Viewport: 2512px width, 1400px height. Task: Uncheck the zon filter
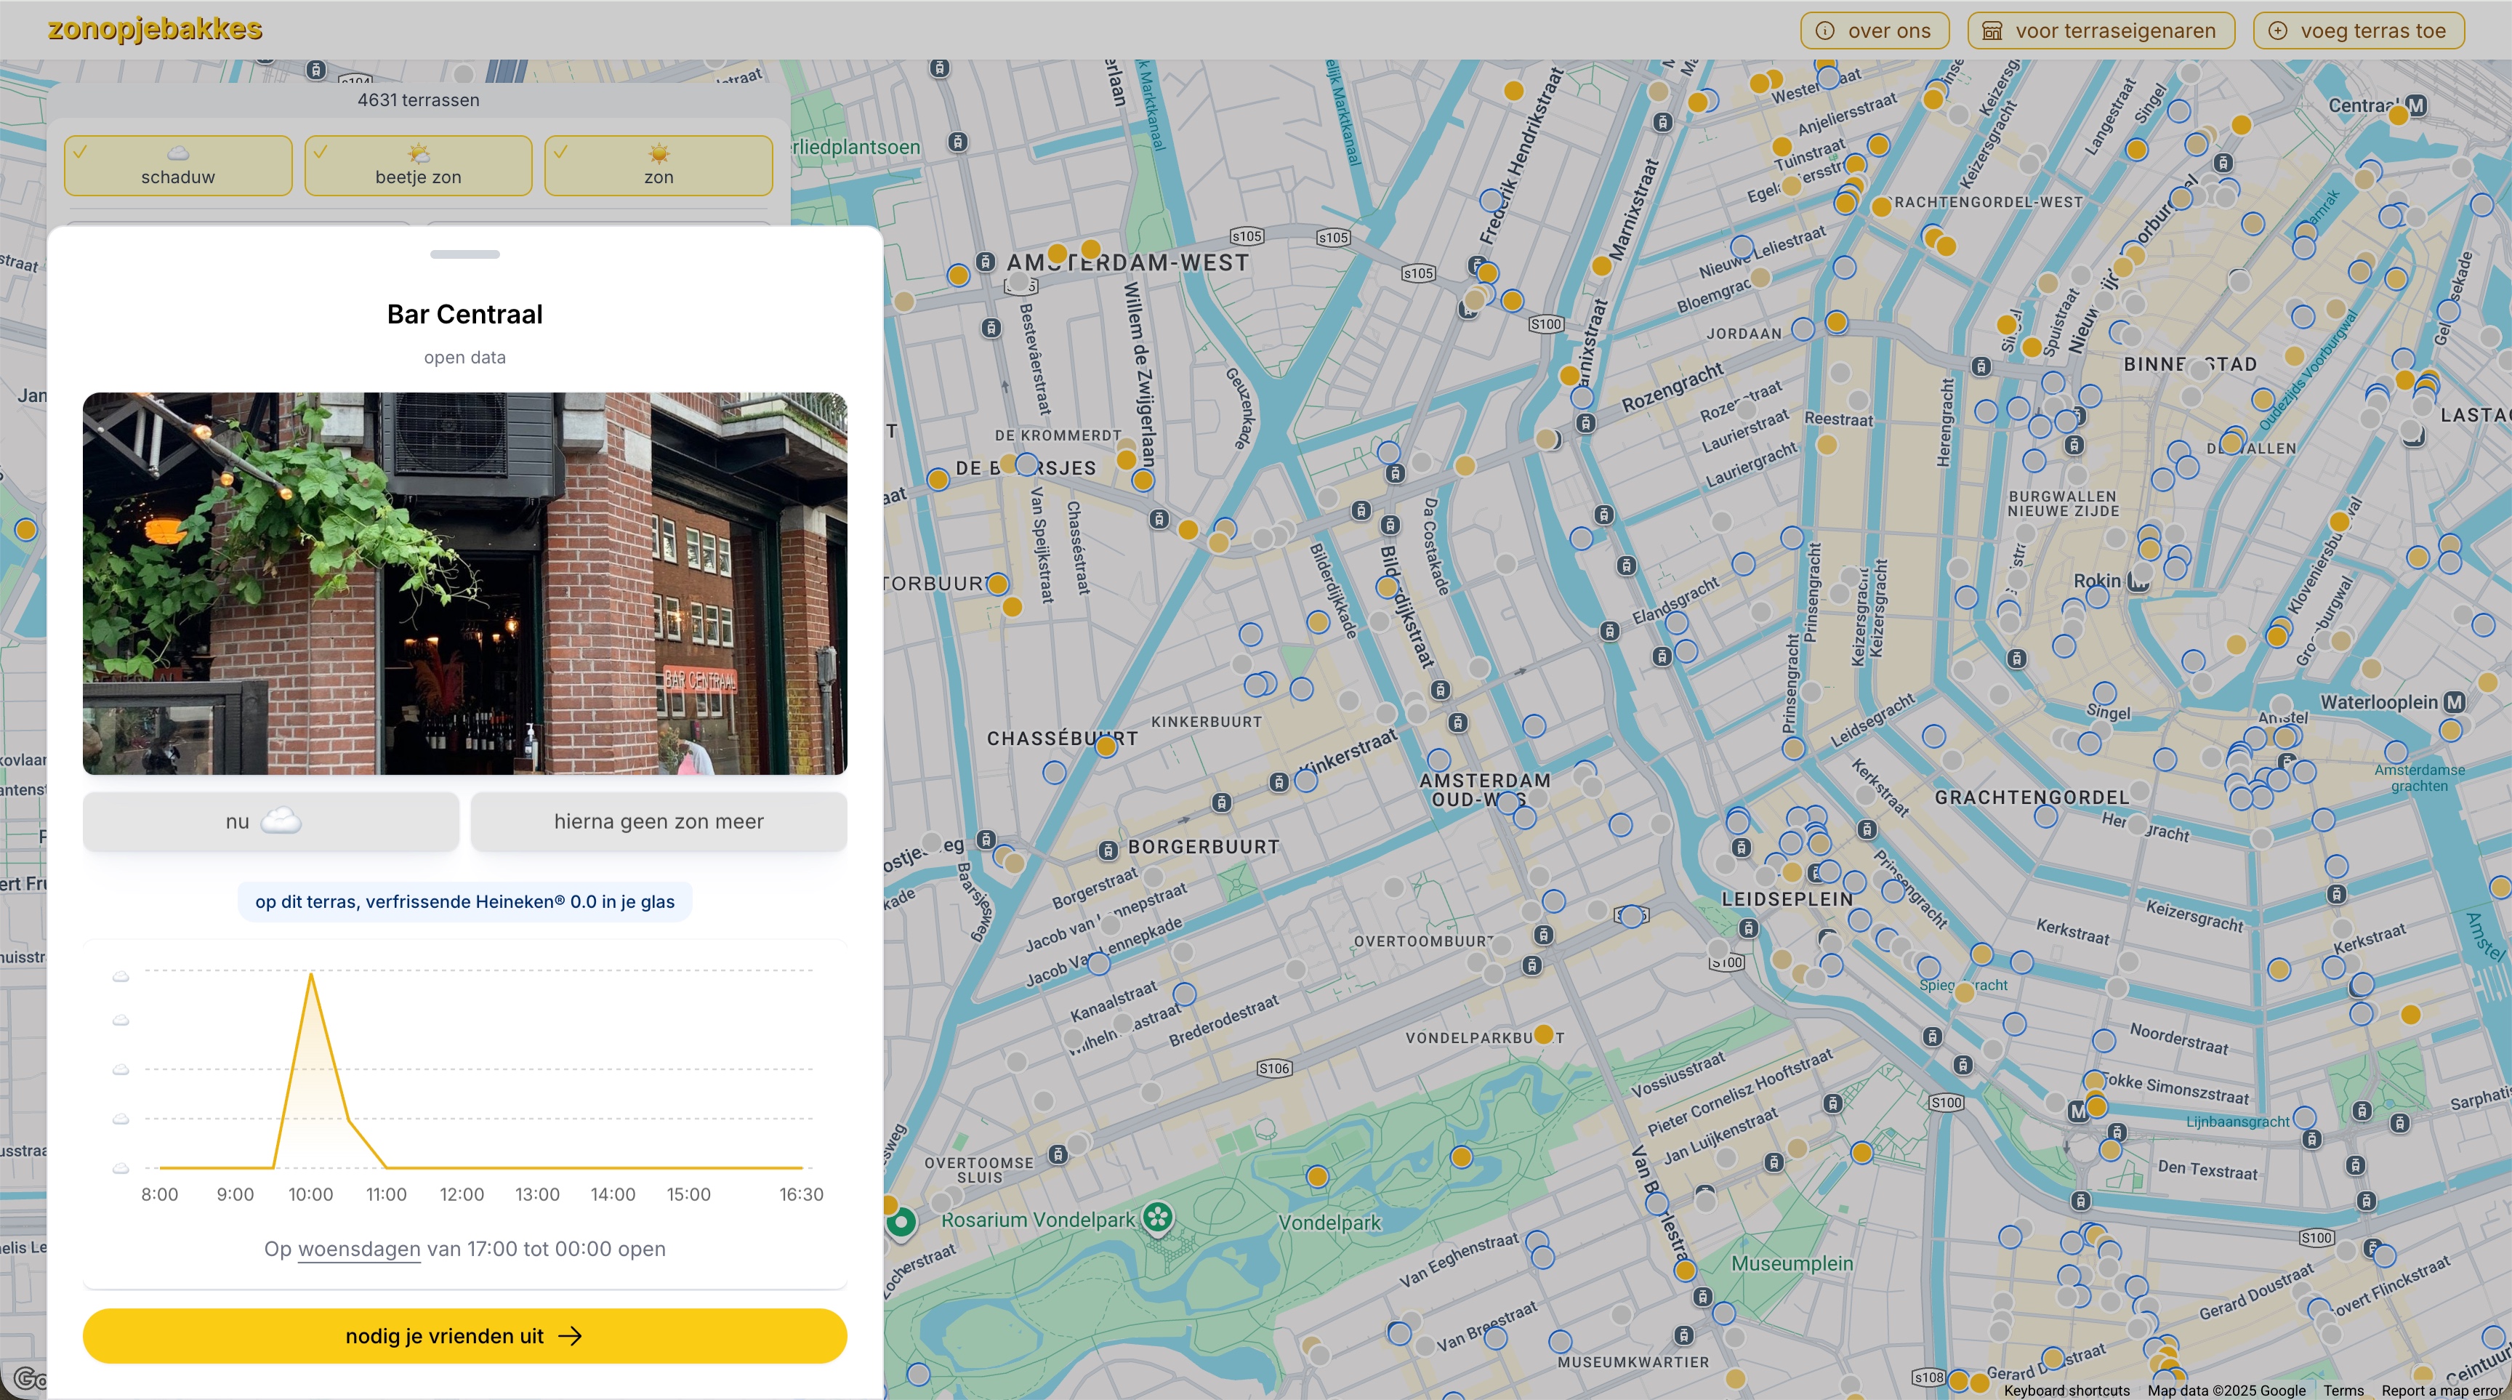point(659,165)
